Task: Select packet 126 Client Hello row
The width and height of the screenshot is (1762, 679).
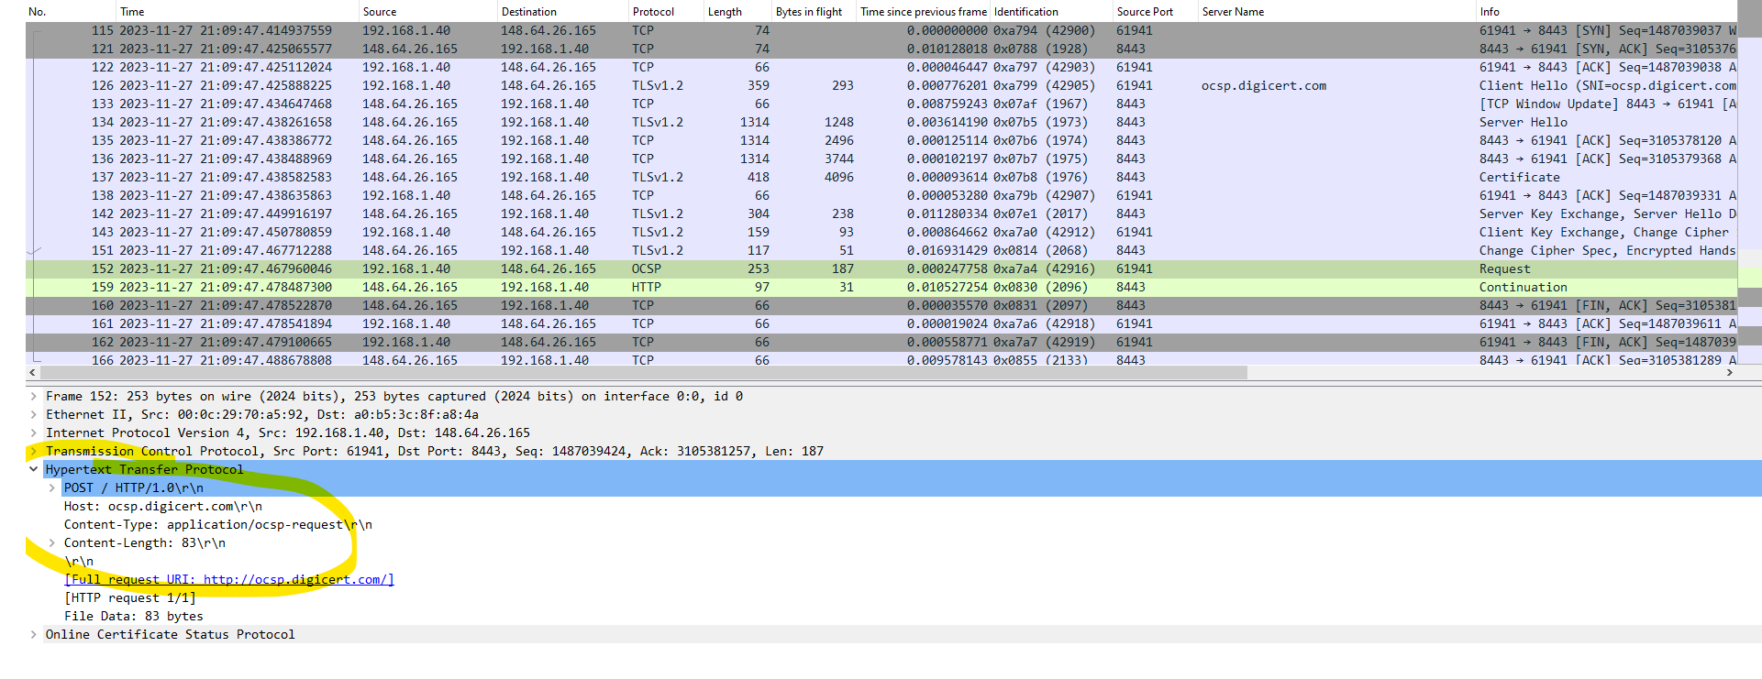Action: coord(642,85)
